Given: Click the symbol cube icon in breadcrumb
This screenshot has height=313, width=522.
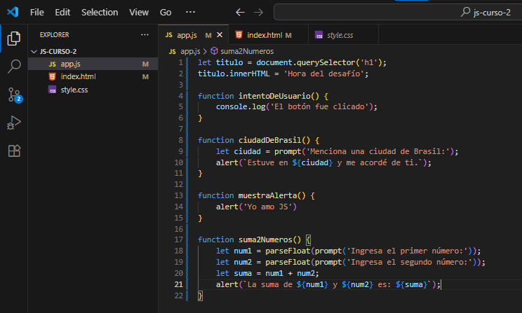Looking at the screenshot, I should coord(215,51).
